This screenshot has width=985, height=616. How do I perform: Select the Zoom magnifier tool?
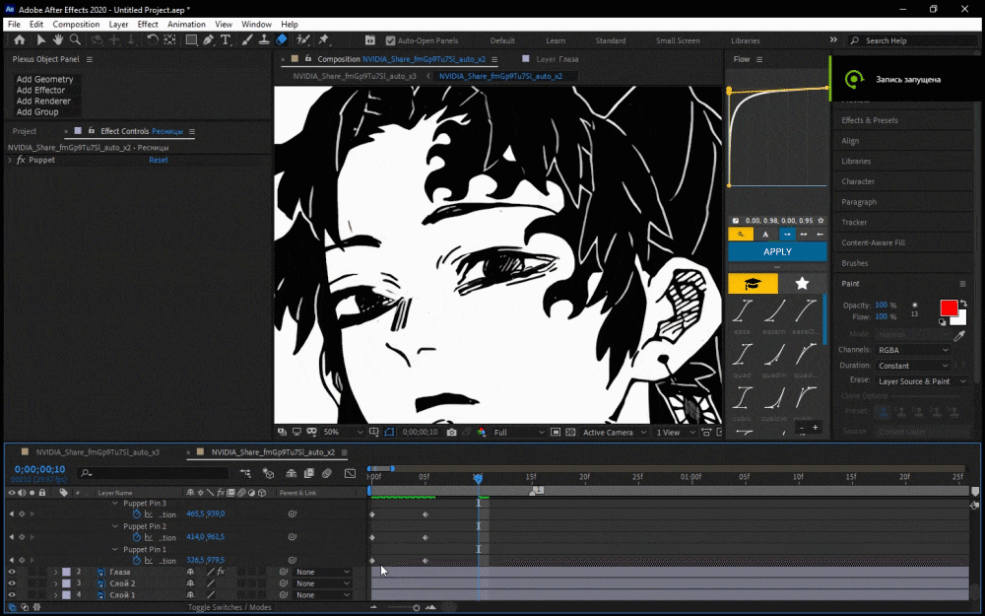76,40
